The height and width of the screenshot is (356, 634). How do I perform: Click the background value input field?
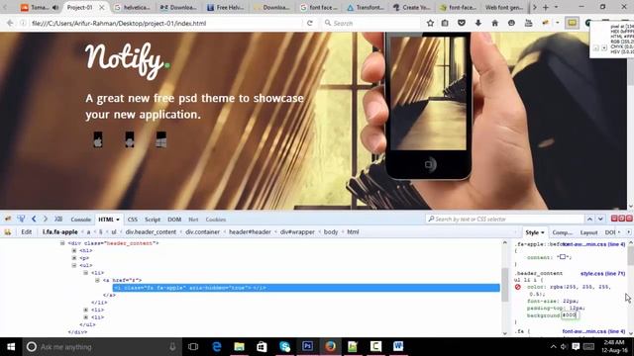coord(570,315)
